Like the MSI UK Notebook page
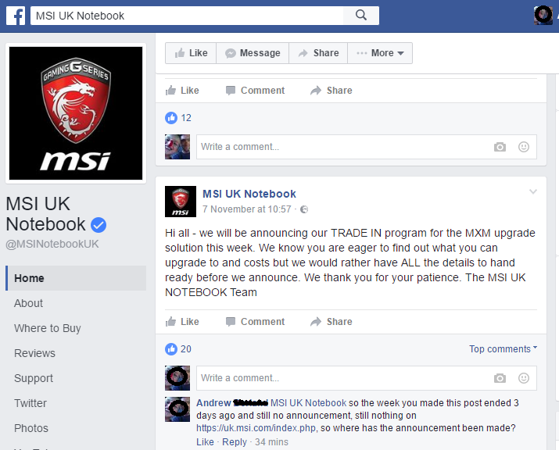Viewport: 559px width, 450px height. (191, 53)
